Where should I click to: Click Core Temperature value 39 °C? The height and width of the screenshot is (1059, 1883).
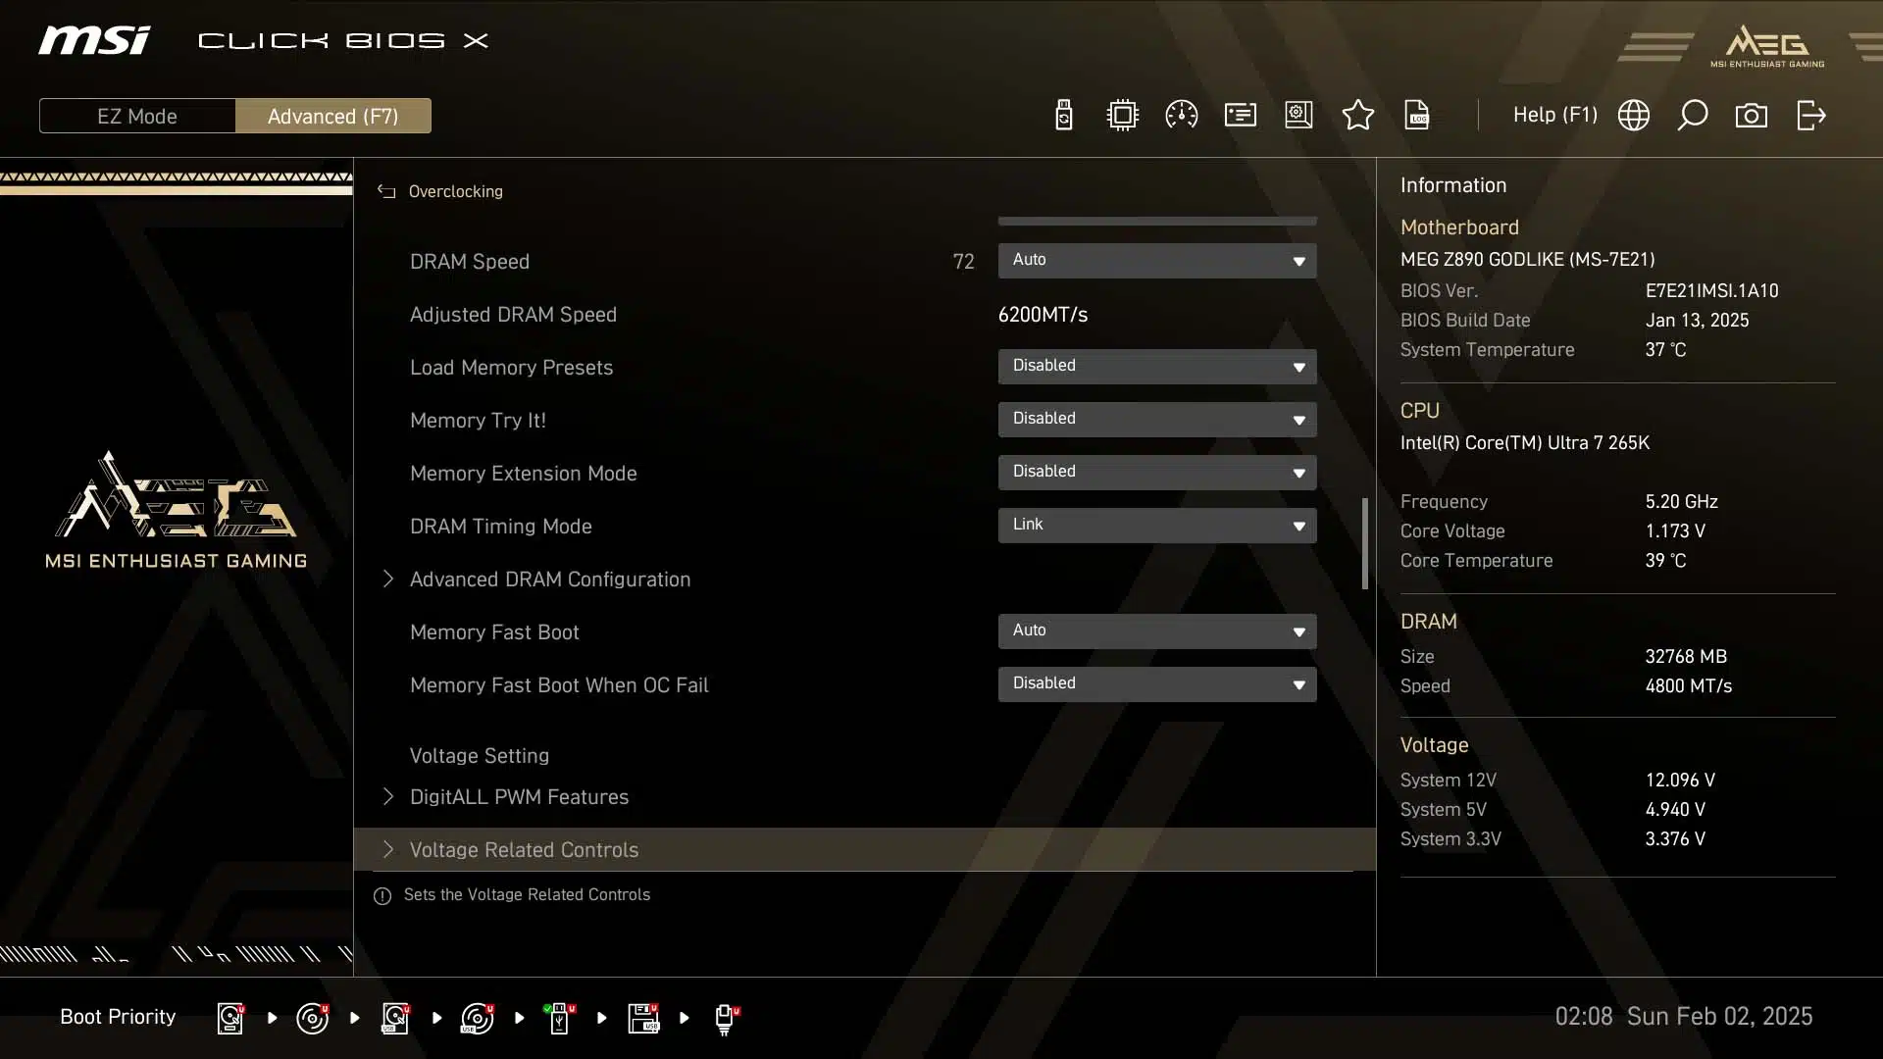coord(1665,560)
